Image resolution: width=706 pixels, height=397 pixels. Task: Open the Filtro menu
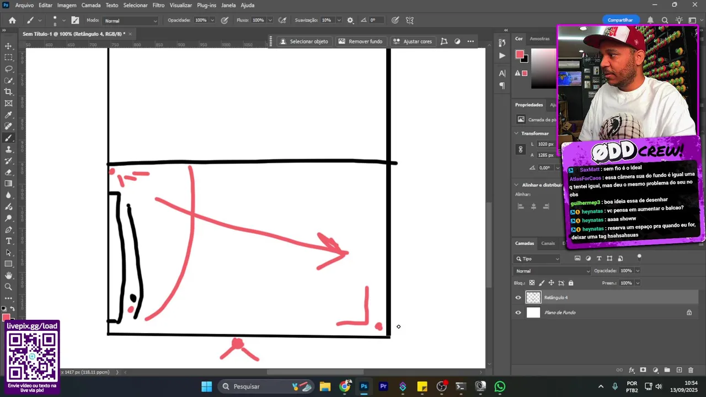click(x=158, y=5)
